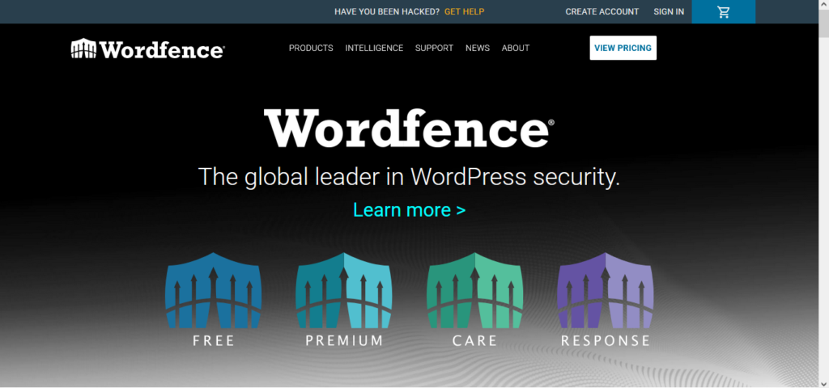Open the Products menu
The width and height of the screenshot is (829, 388).
311,48
